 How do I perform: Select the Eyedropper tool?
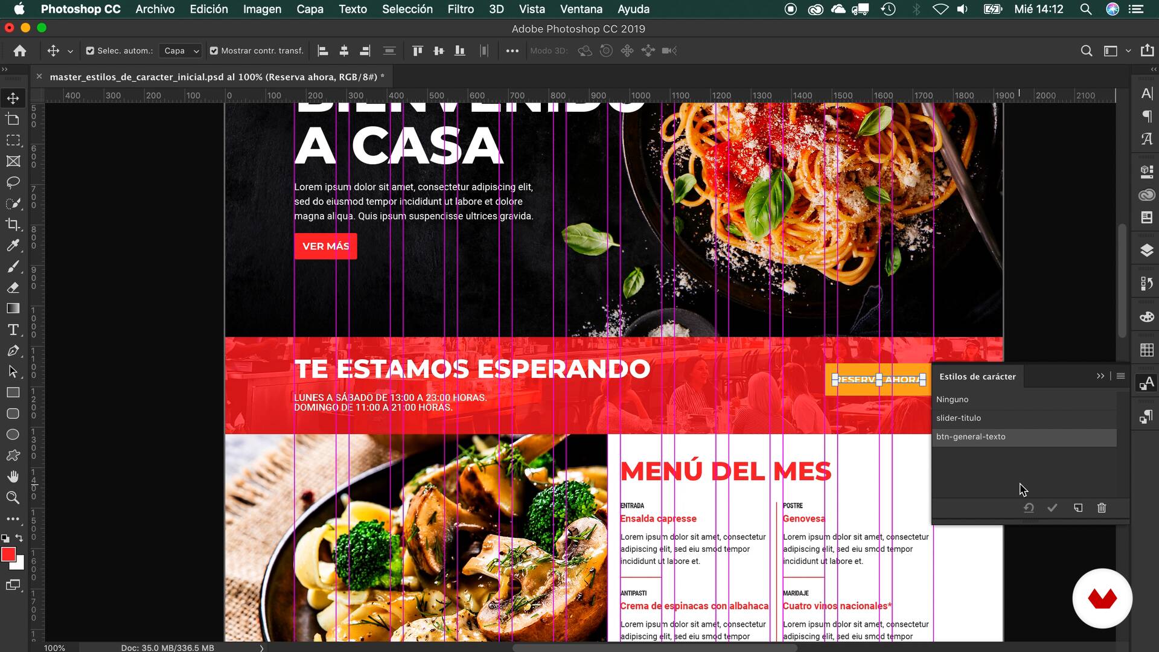point(13,245)
